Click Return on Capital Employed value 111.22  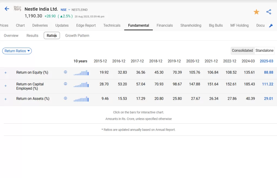(268, 84)
